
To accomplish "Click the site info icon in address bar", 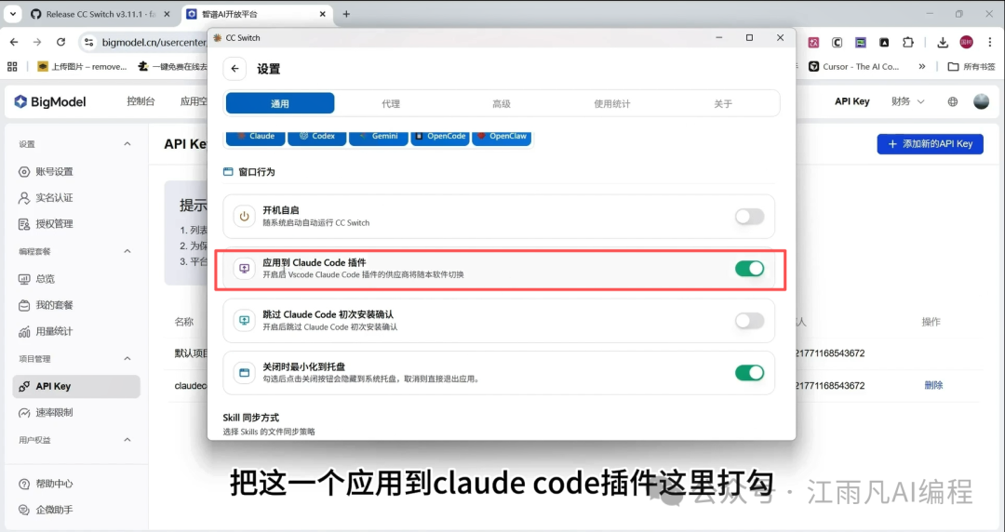I will pyautogui.click(x=88, y=42).
